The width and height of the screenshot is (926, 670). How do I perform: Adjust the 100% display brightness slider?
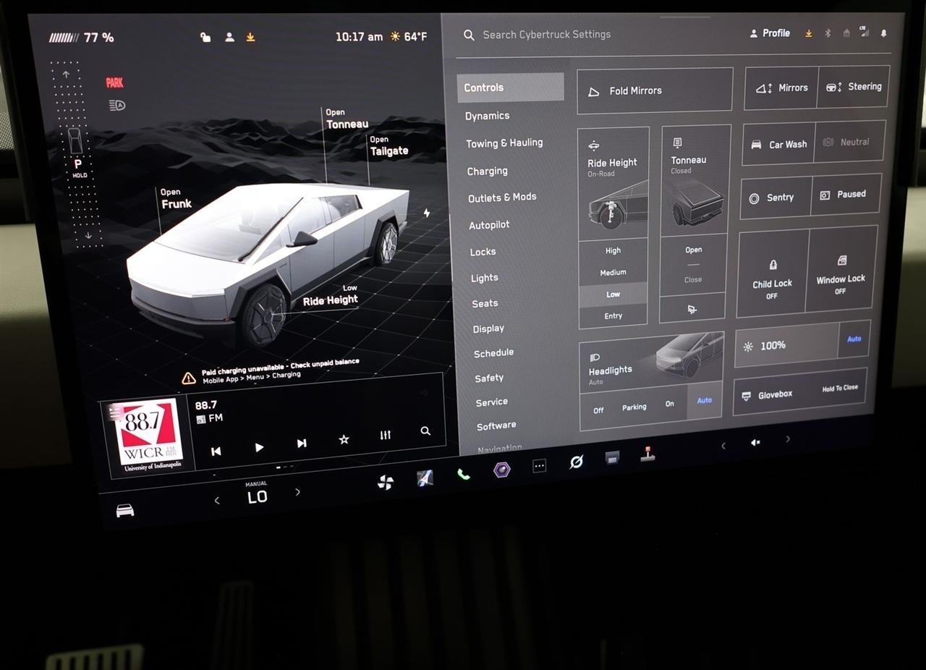point(787,344)
